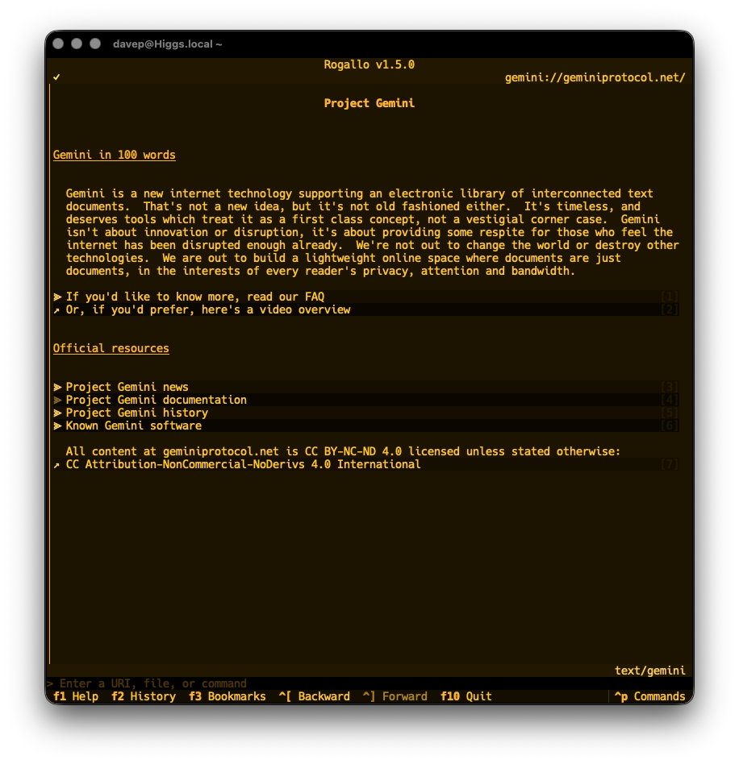Click the checkmark status icon in header
Viewport: 739px width, 764px height.
pyautogui.click(x=56, y=77)
